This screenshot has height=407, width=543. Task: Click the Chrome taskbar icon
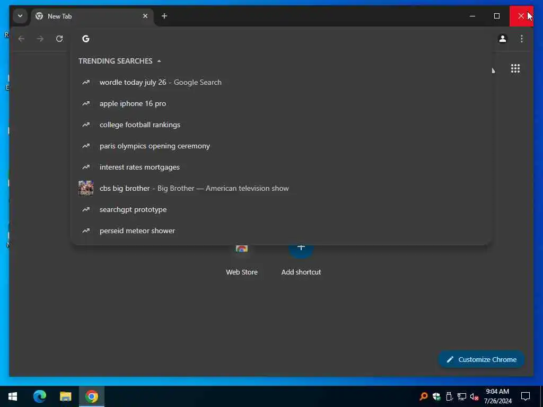click(x=92, y=396)
